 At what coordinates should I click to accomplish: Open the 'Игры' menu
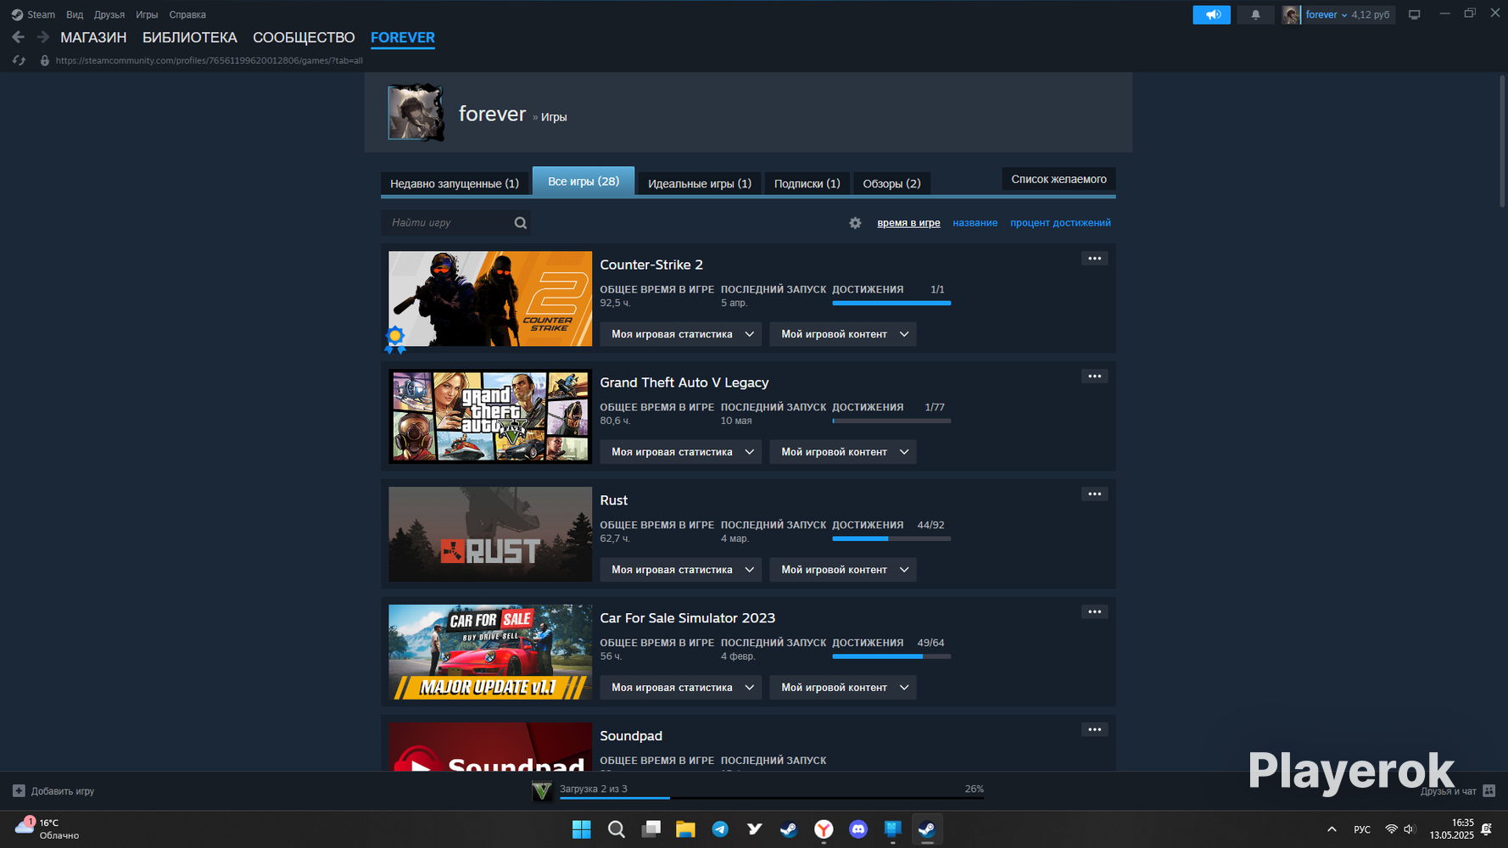pos(147,14)
